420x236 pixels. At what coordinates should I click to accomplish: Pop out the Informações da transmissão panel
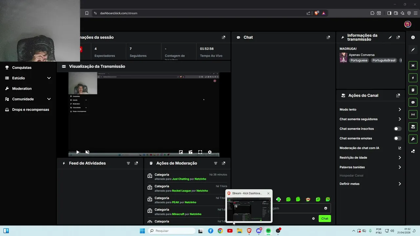398,37
